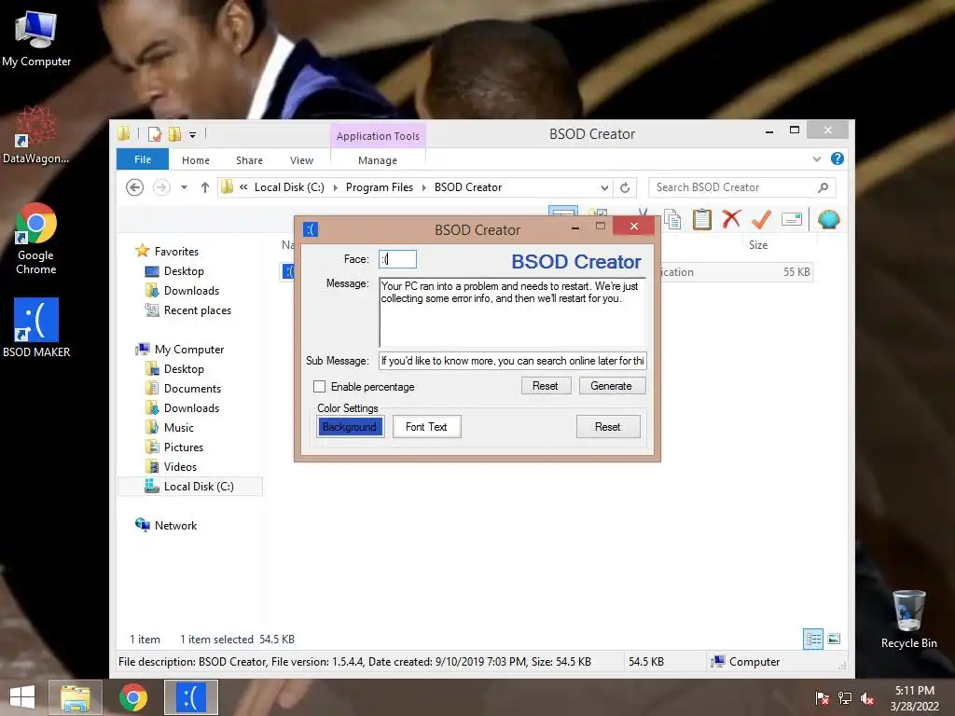Open the Recycle Bin on the desktop
955x716 pixels.
pyautogui.click(x=908, y=619)
